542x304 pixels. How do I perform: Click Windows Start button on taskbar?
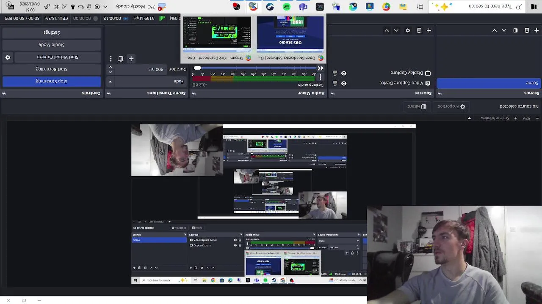tap(534, 6)
